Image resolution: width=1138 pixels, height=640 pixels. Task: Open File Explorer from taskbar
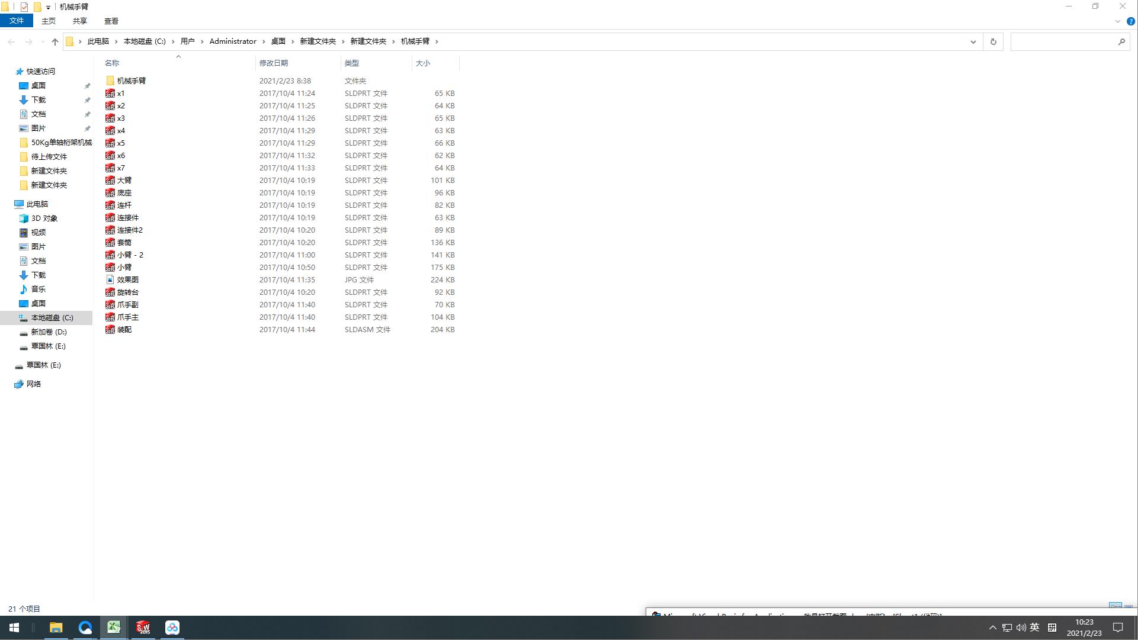point(56,628)
